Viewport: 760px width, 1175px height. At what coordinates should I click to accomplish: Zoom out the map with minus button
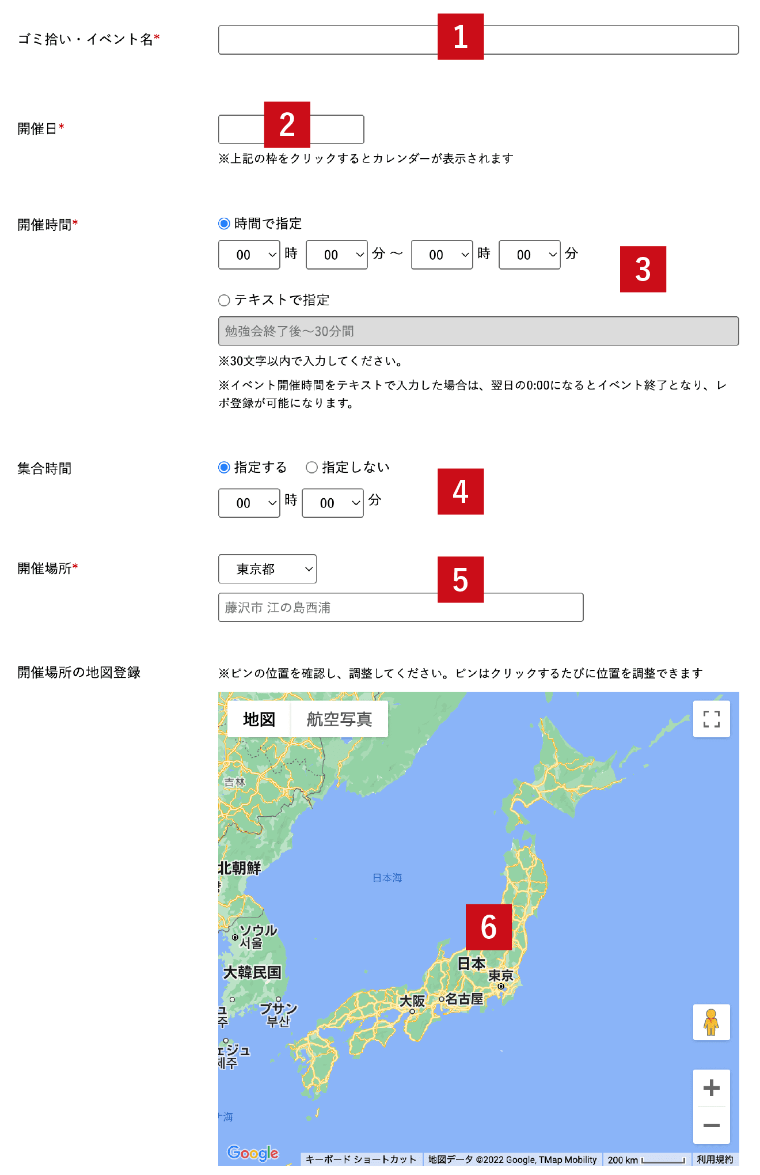point(711,1125)
